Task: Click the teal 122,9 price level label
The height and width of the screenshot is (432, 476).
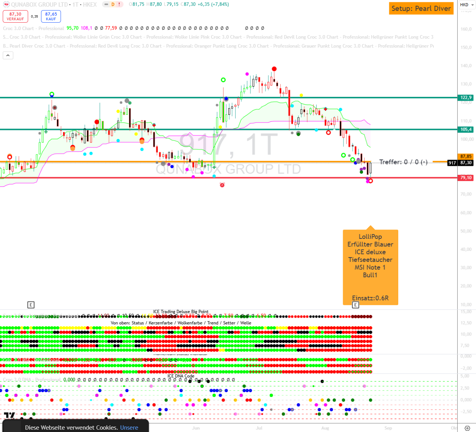Action: (466, 98)
